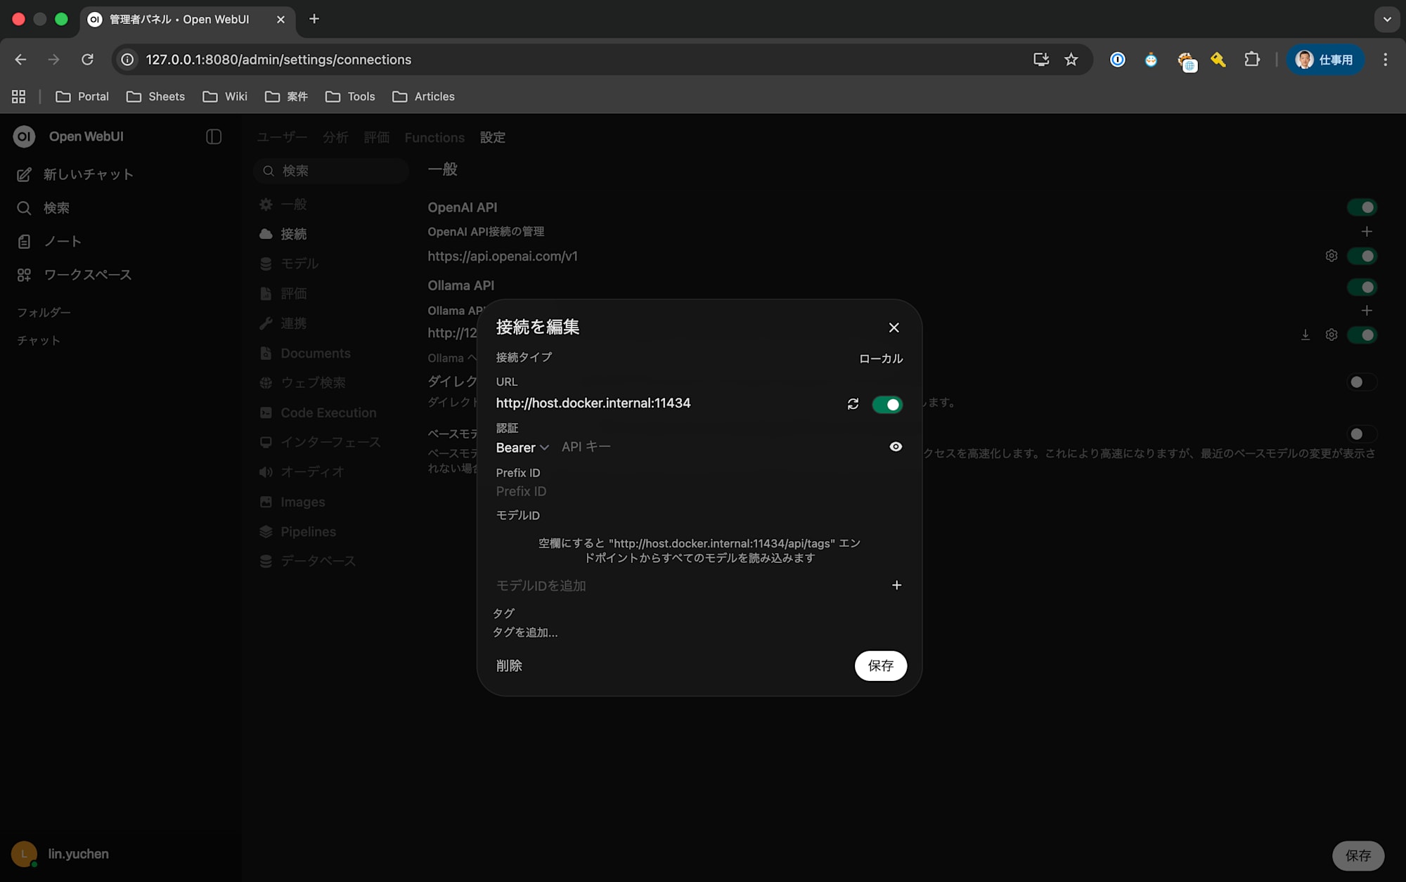Open the Bearer authentication dropdown
The height and width of the screenshot is (882, 1406).
pos(522,448)
